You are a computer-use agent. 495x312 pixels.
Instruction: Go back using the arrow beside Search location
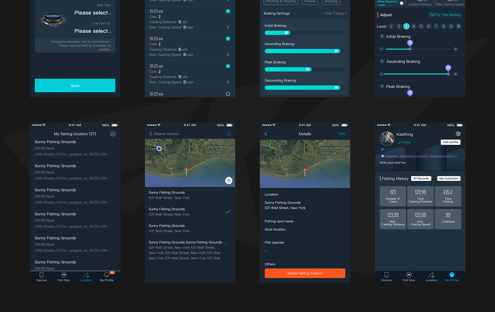[151, 134]
